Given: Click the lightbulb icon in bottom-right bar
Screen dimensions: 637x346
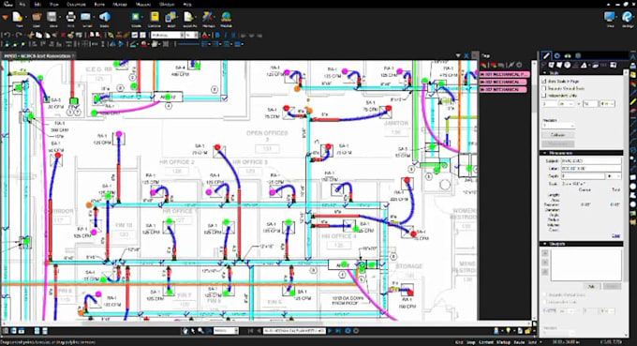Looking at the screenshot, I should 508,331.
